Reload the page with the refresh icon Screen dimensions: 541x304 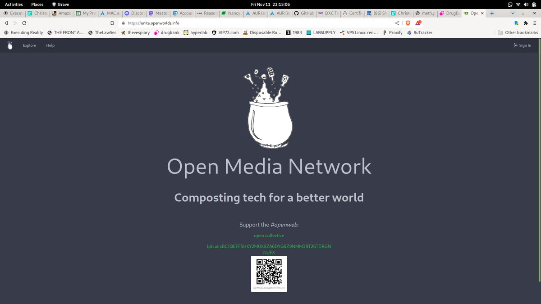click(24, 23)
